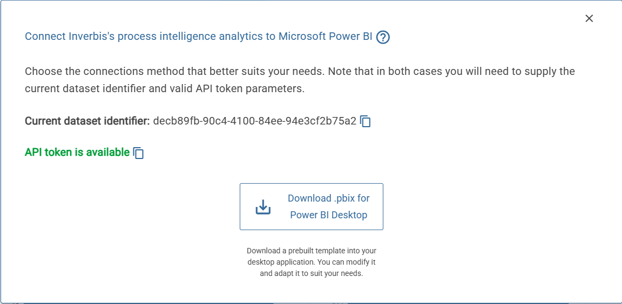This screenshot has width=622, height=304.
Task: Click the green 'API token is available' text
Action: tap(77, 153)
